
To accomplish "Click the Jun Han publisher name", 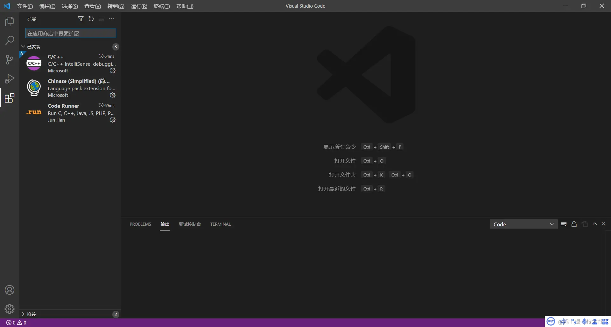I will 56,120.
